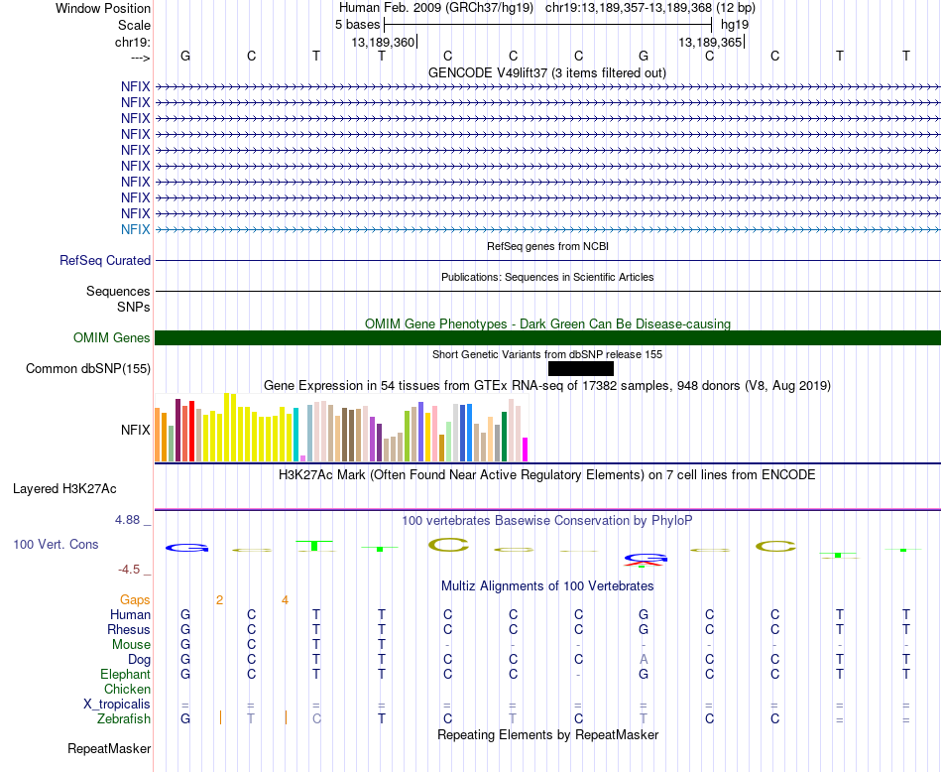Image resolution: width=942 pixels, height=772 pixels.
Task: Select the Dog alignment row label
Action: click(140, 660)
